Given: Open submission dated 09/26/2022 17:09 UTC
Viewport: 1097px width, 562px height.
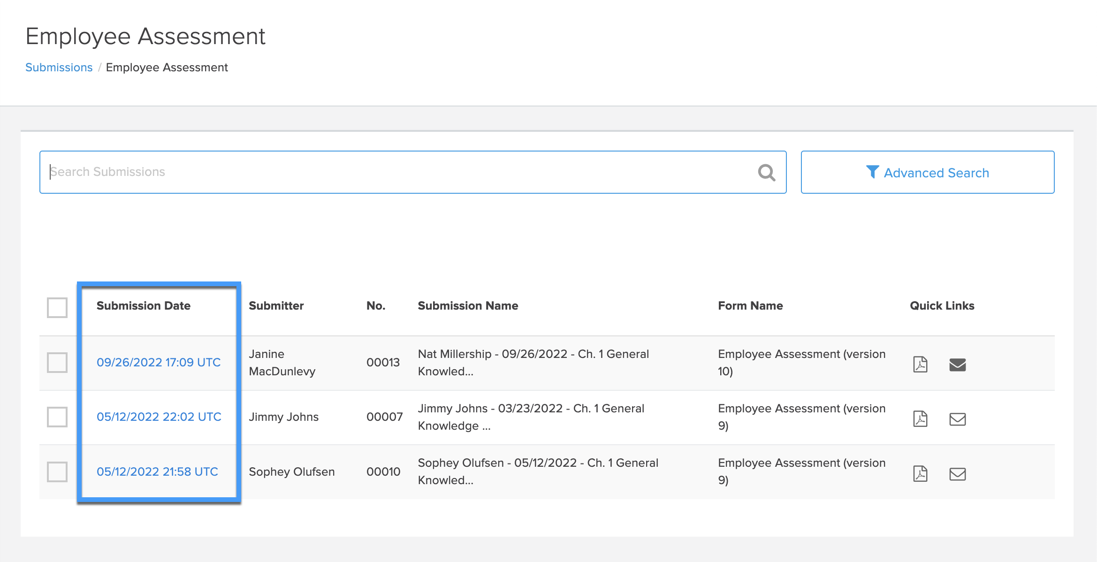Looking at the screenshot, I should tap(159, 363).
